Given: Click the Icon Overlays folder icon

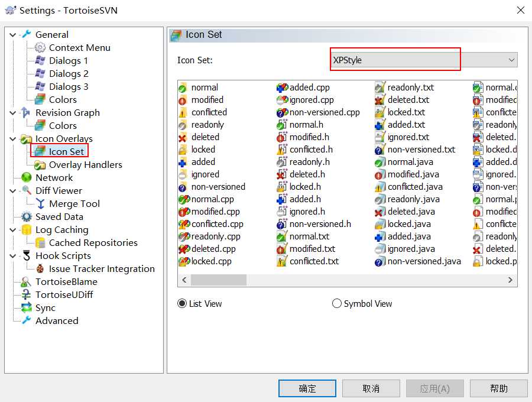Looking at the screenshot, I should pyautogui.click(x=27, y=139).
